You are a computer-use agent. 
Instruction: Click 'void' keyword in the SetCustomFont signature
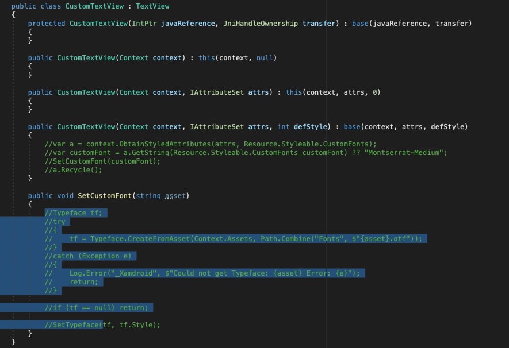click(65, 196)
